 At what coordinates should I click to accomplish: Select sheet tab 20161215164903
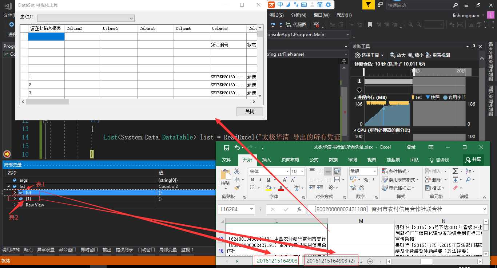click(x=277, y=261)
